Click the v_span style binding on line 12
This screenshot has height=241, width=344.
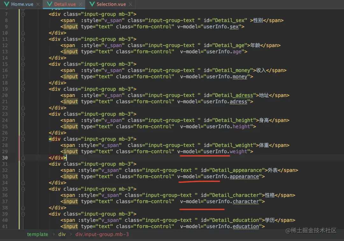(x=113, y=45)
